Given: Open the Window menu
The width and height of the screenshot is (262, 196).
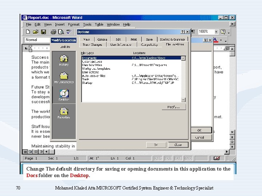Looking at the screenshot, I should (x=113, y=25).
